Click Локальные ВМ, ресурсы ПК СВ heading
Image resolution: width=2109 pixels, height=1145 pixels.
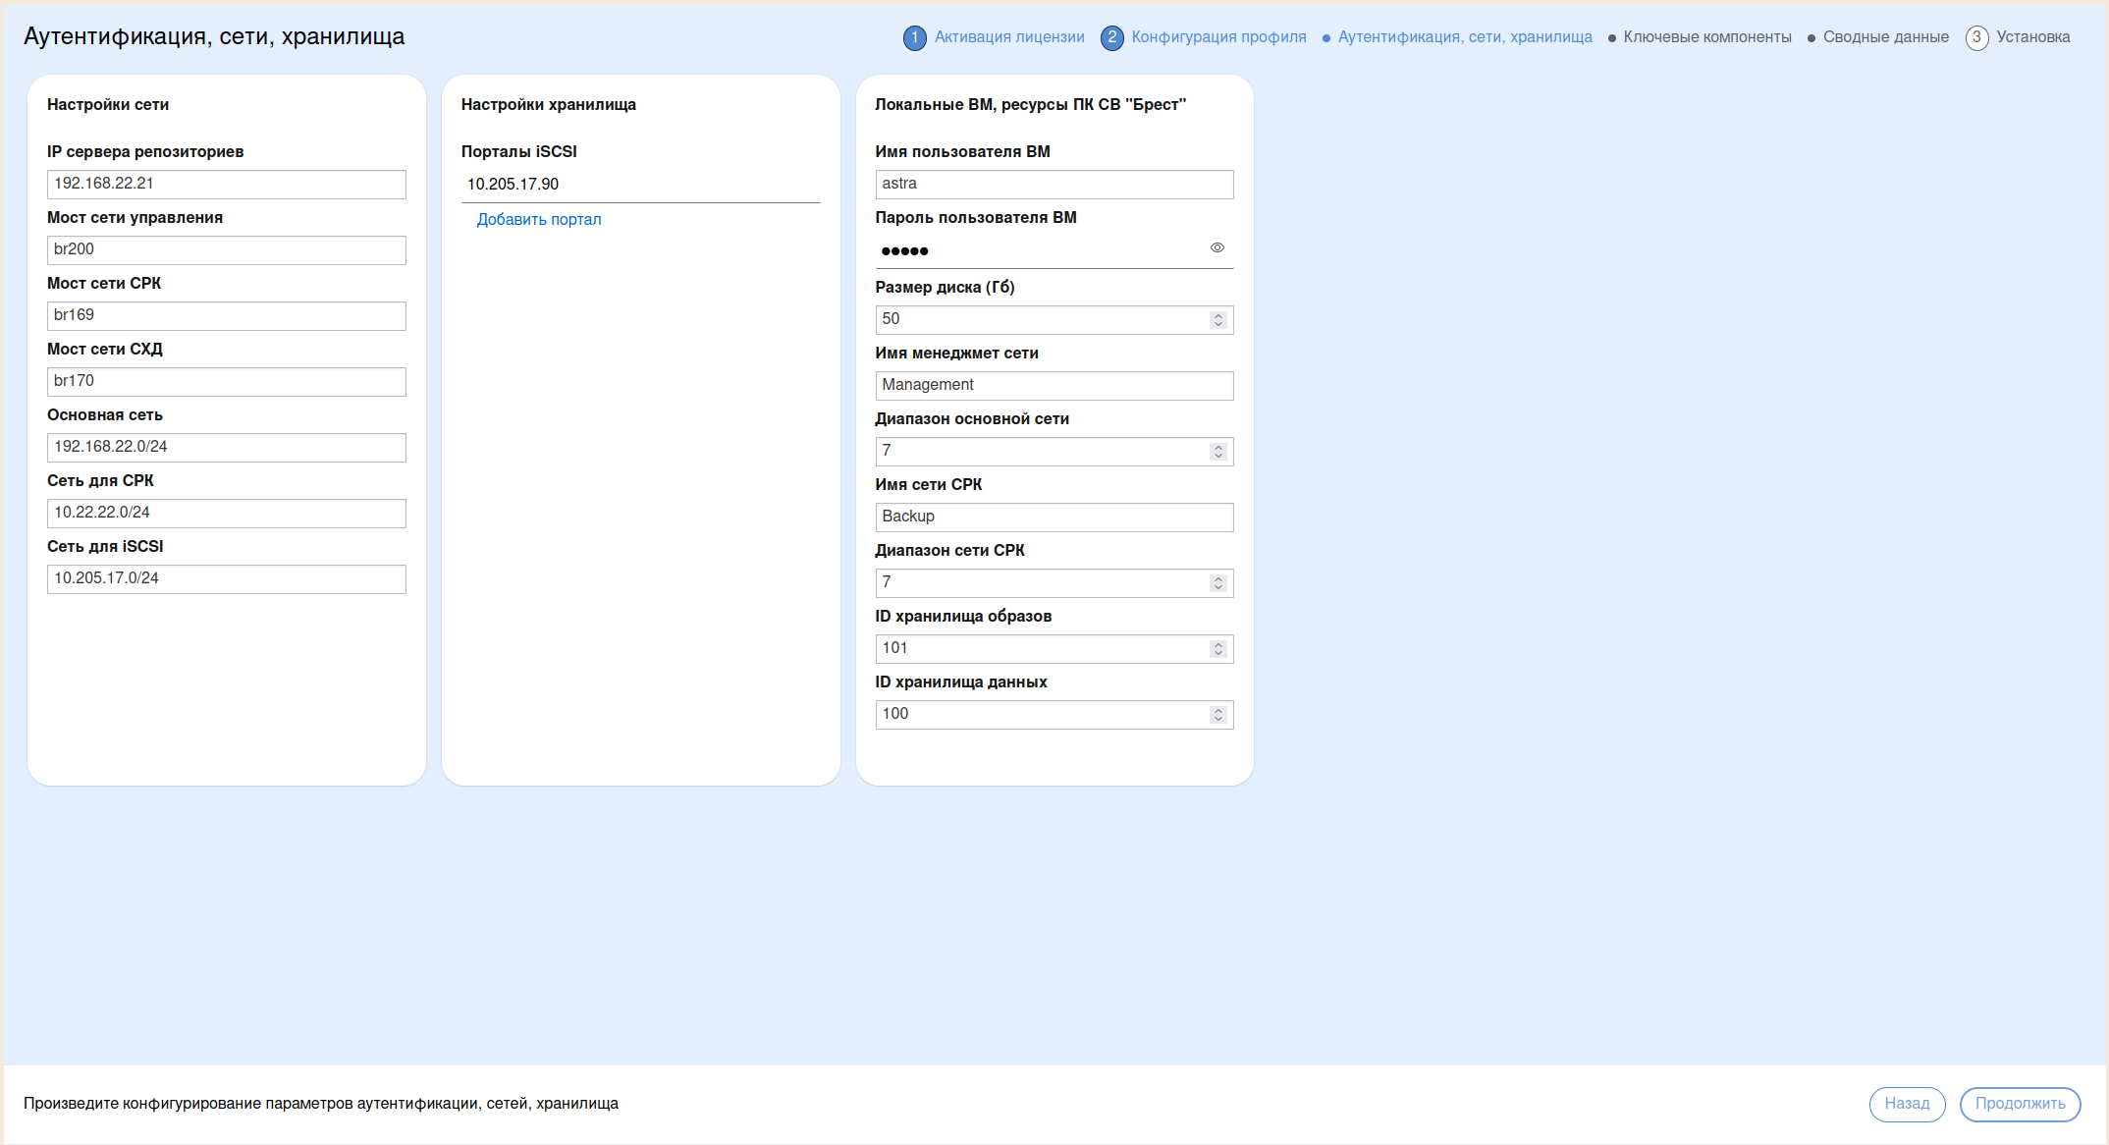(1031, 105)
